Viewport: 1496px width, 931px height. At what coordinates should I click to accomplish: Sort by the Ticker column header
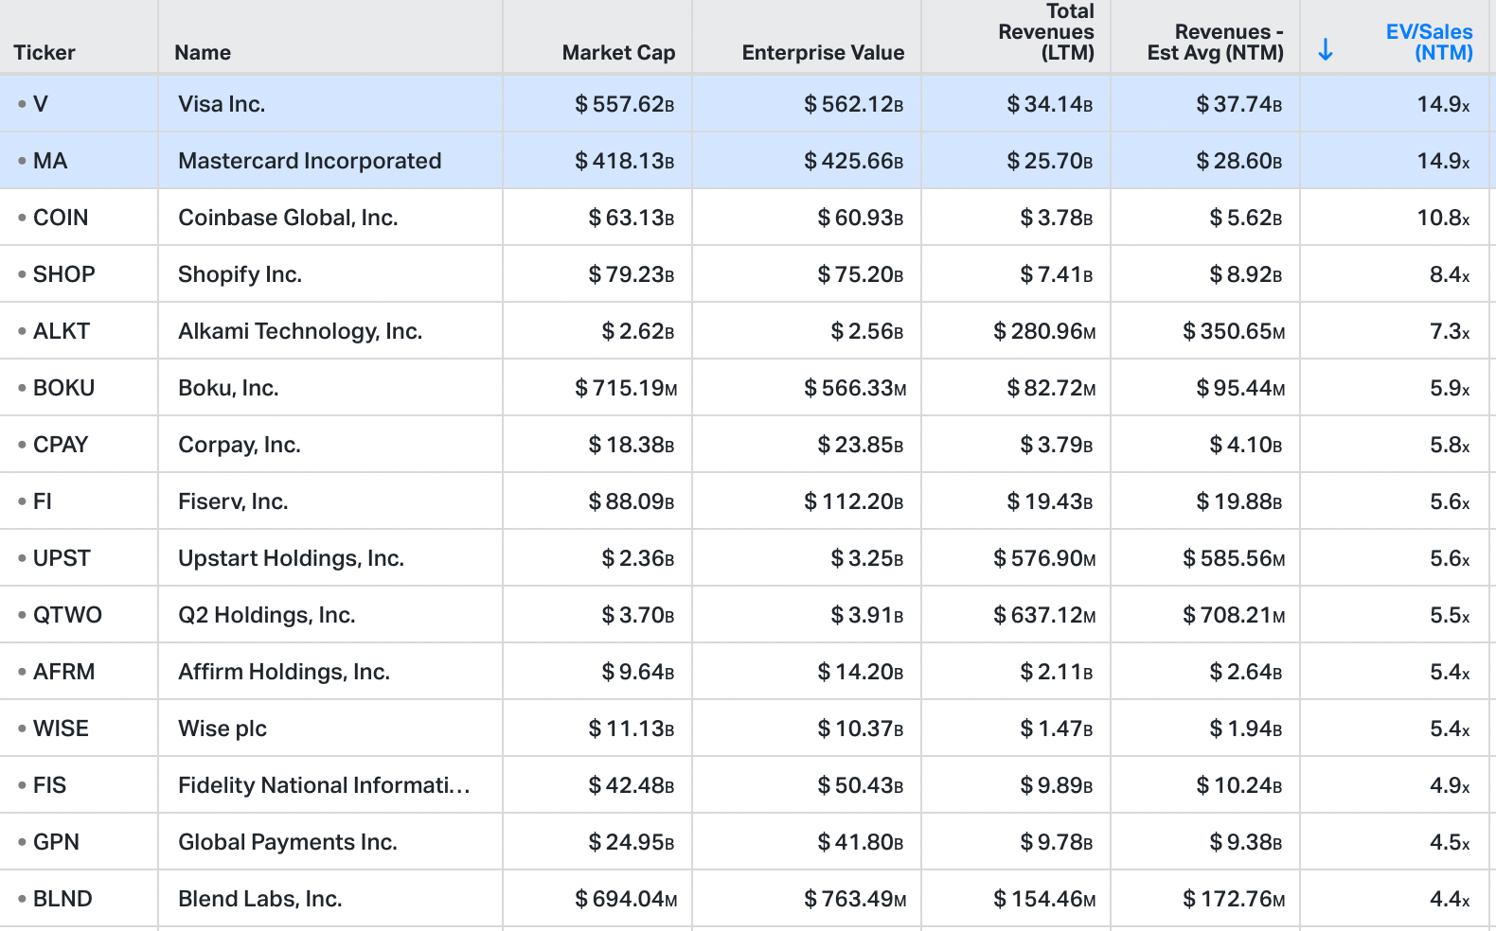(x=45, y=52)
